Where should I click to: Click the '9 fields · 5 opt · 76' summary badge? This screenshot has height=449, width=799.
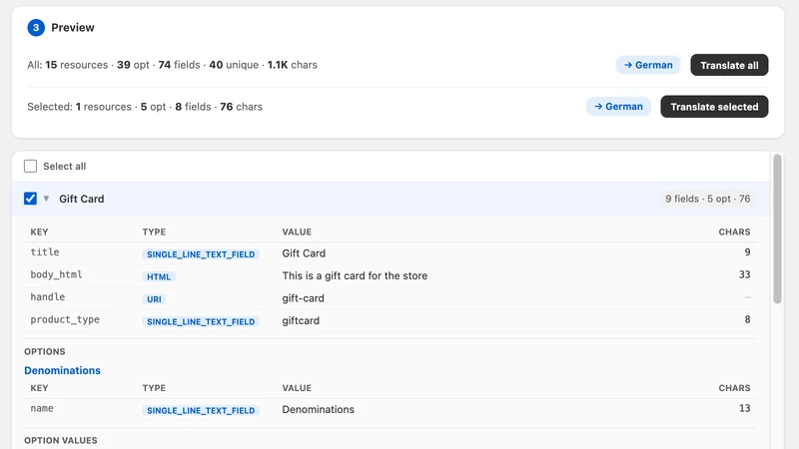coord(707,199)
